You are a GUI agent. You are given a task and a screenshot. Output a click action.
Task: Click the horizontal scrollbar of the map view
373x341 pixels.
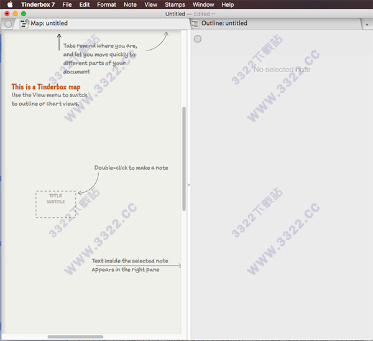[x=75, y=337]
